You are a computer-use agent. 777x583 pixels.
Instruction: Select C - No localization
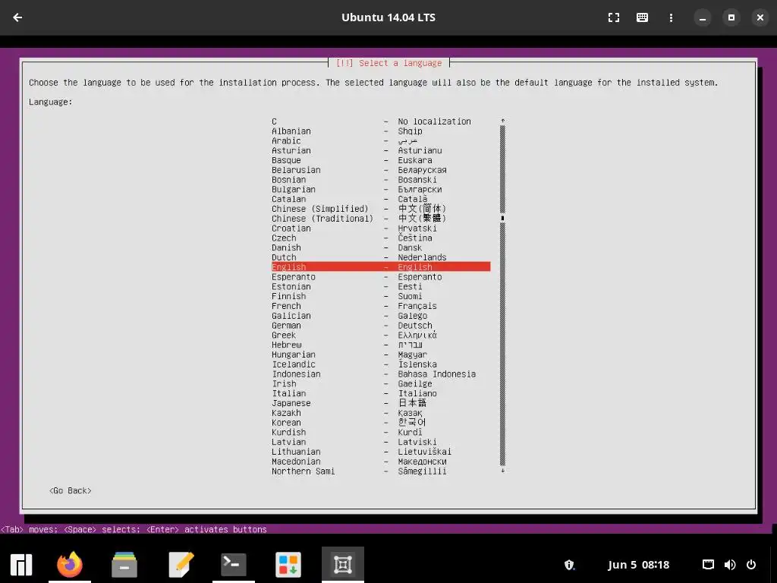[381, 121]
